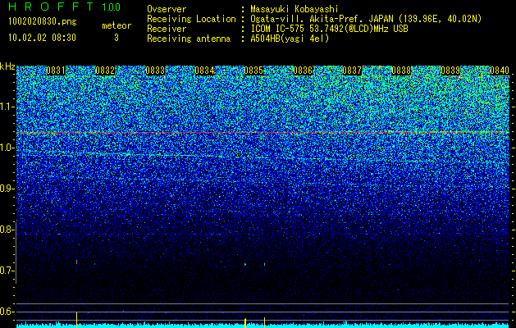Click the 0831 time marker
Screen dimensions: 516x328
pos(56,71)
